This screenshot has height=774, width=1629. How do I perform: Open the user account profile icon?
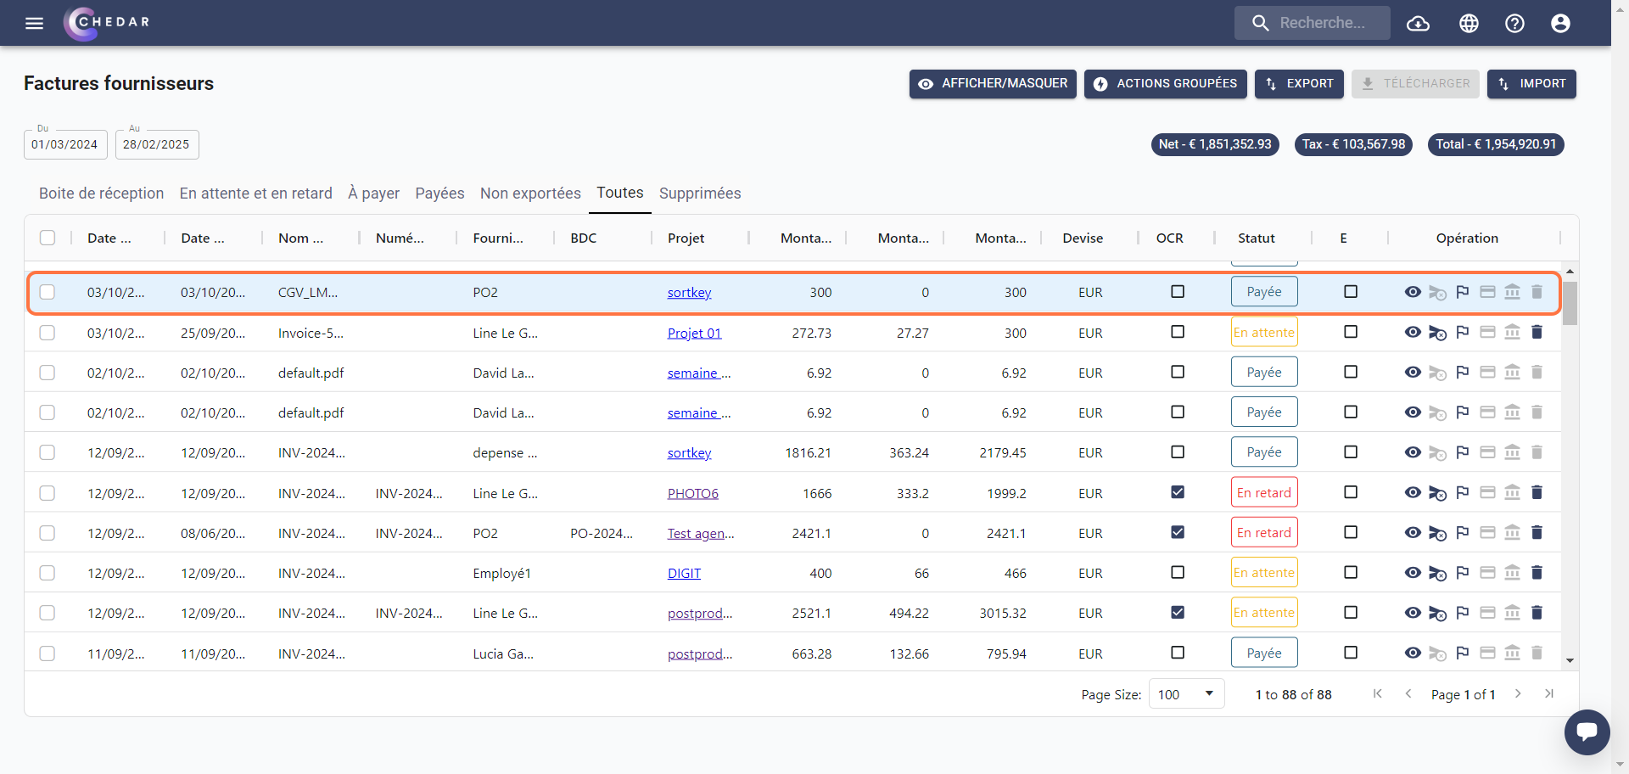coord(1560,23)
